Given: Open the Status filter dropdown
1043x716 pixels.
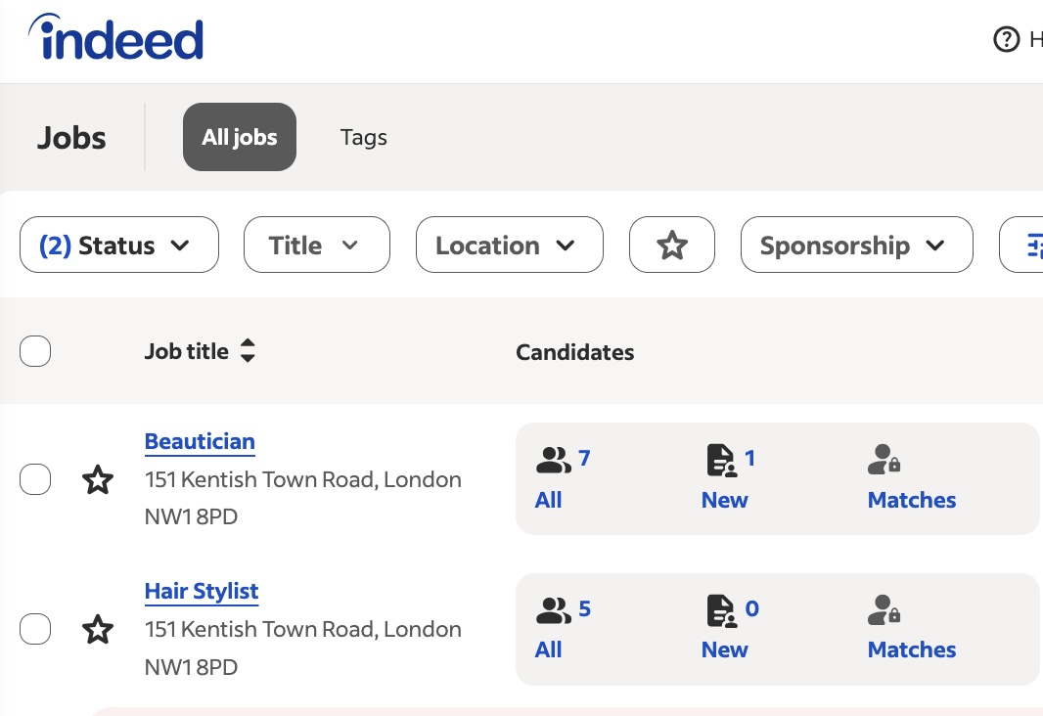Looking at the screenshot, I should 119,245.
